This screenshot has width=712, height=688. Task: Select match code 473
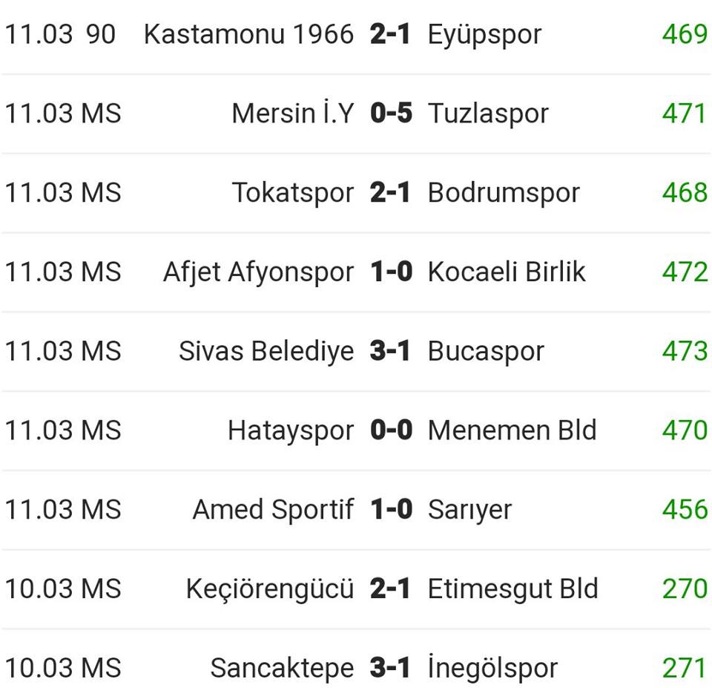[685, 351]
